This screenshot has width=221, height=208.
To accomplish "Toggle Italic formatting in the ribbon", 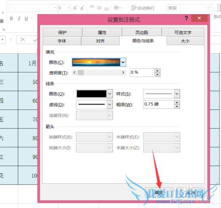I will coord(19,19).
